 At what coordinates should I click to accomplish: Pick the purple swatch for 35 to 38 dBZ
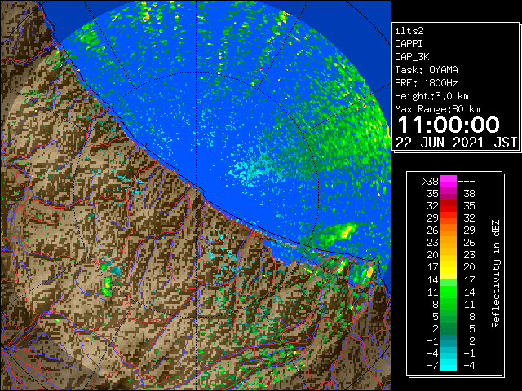(449, 194)
